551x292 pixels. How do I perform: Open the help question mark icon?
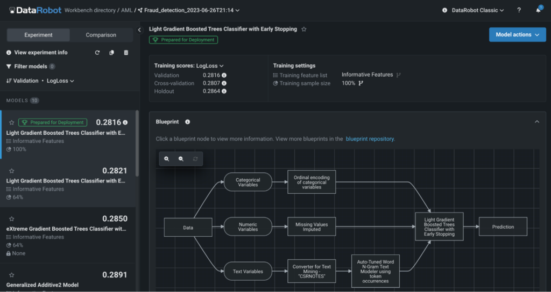pyautogui.click(x=519, y=10)
